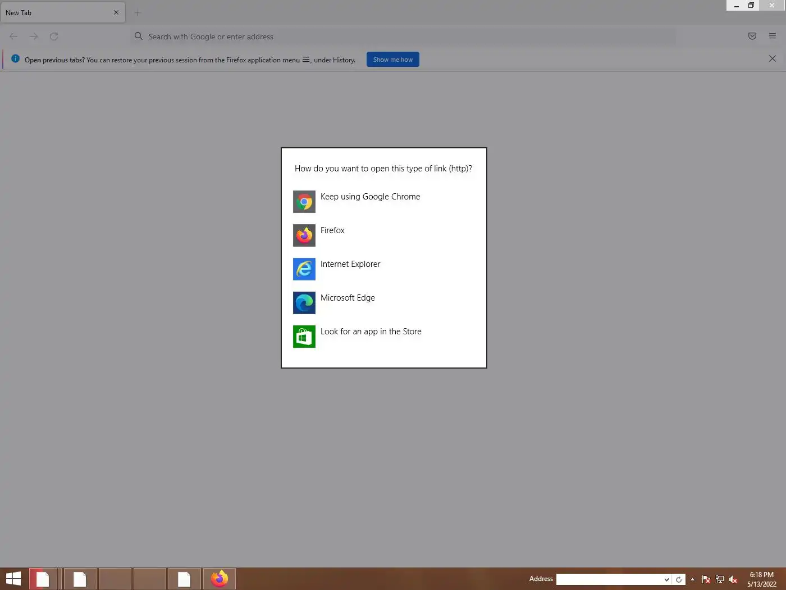The width and height of the screenshot is (786, 590).
Task: Expand the taskbar Address dropdown arrow
Action: coord(666,579)
